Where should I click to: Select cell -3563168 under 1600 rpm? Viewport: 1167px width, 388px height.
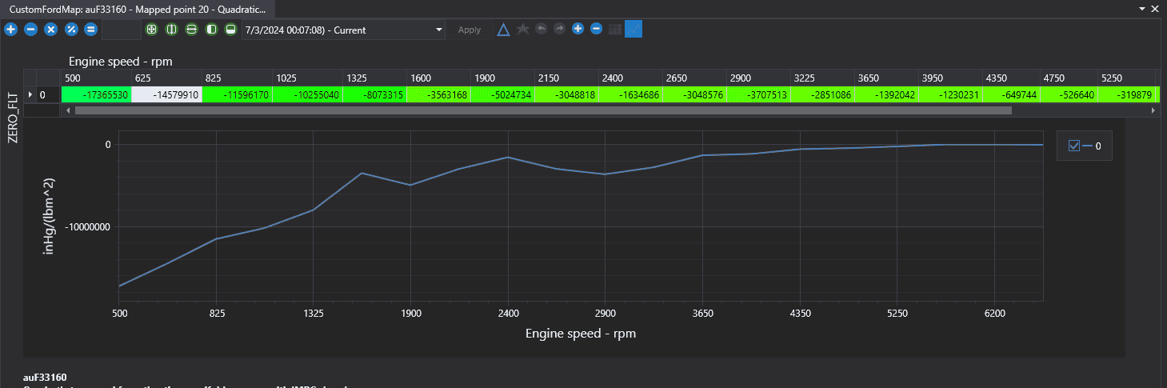pyautogui.click(x=438, y=94)
